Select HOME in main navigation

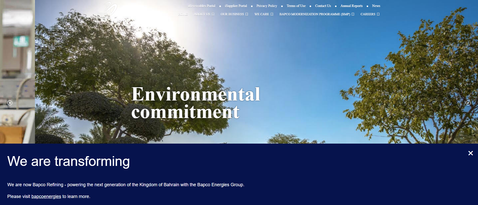183,14
